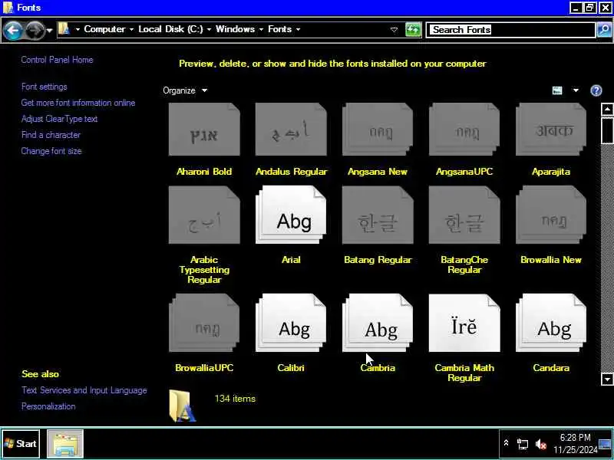Select the Cambria font icon

tap(378, 323)
